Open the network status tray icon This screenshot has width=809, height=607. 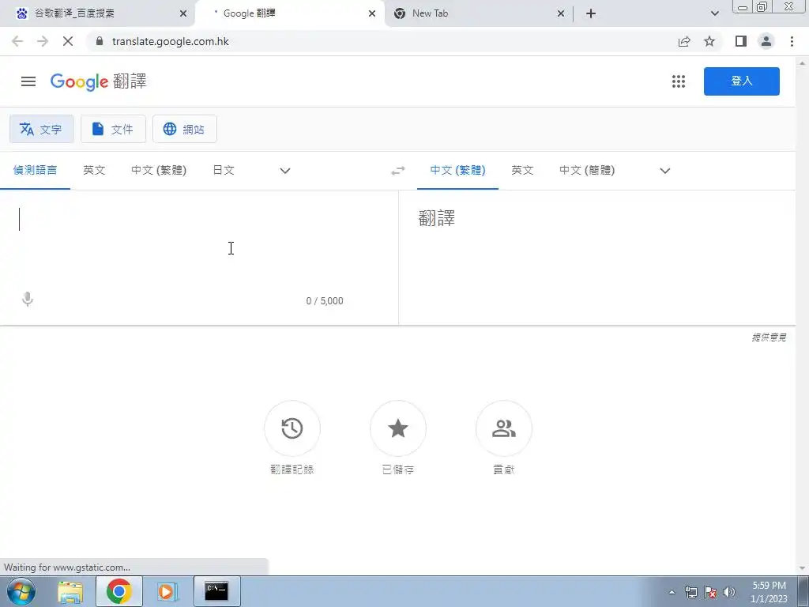(690, 592)
